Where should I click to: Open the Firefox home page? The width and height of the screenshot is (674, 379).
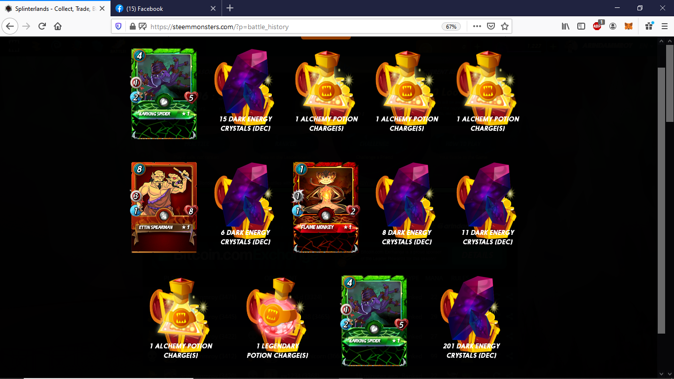pos(58,26)
